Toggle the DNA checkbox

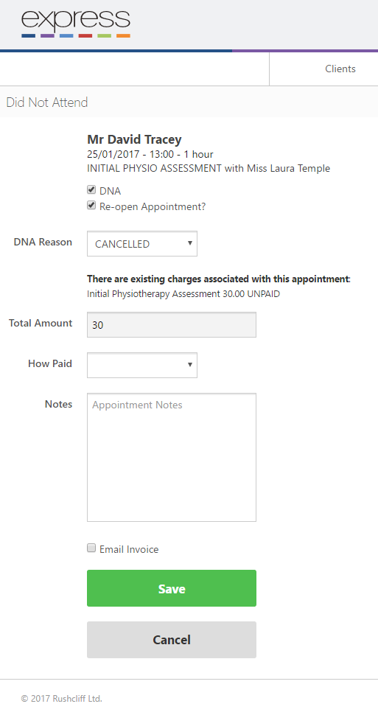coord(91,190)
